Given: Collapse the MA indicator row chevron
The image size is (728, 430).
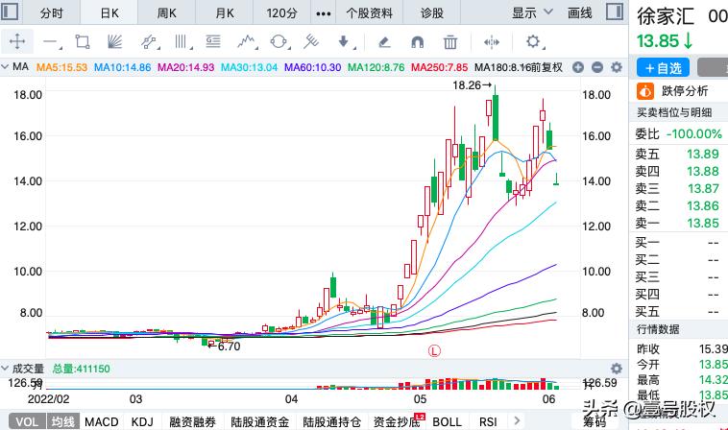Looking at the screenshot, I should [5, 67].
